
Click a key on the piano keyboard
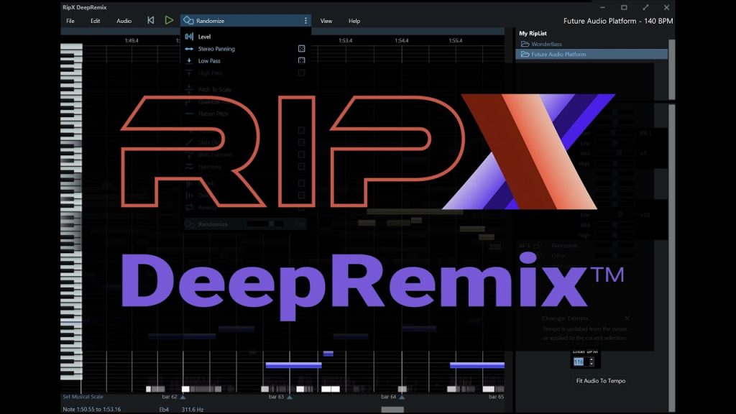(71, 211)
